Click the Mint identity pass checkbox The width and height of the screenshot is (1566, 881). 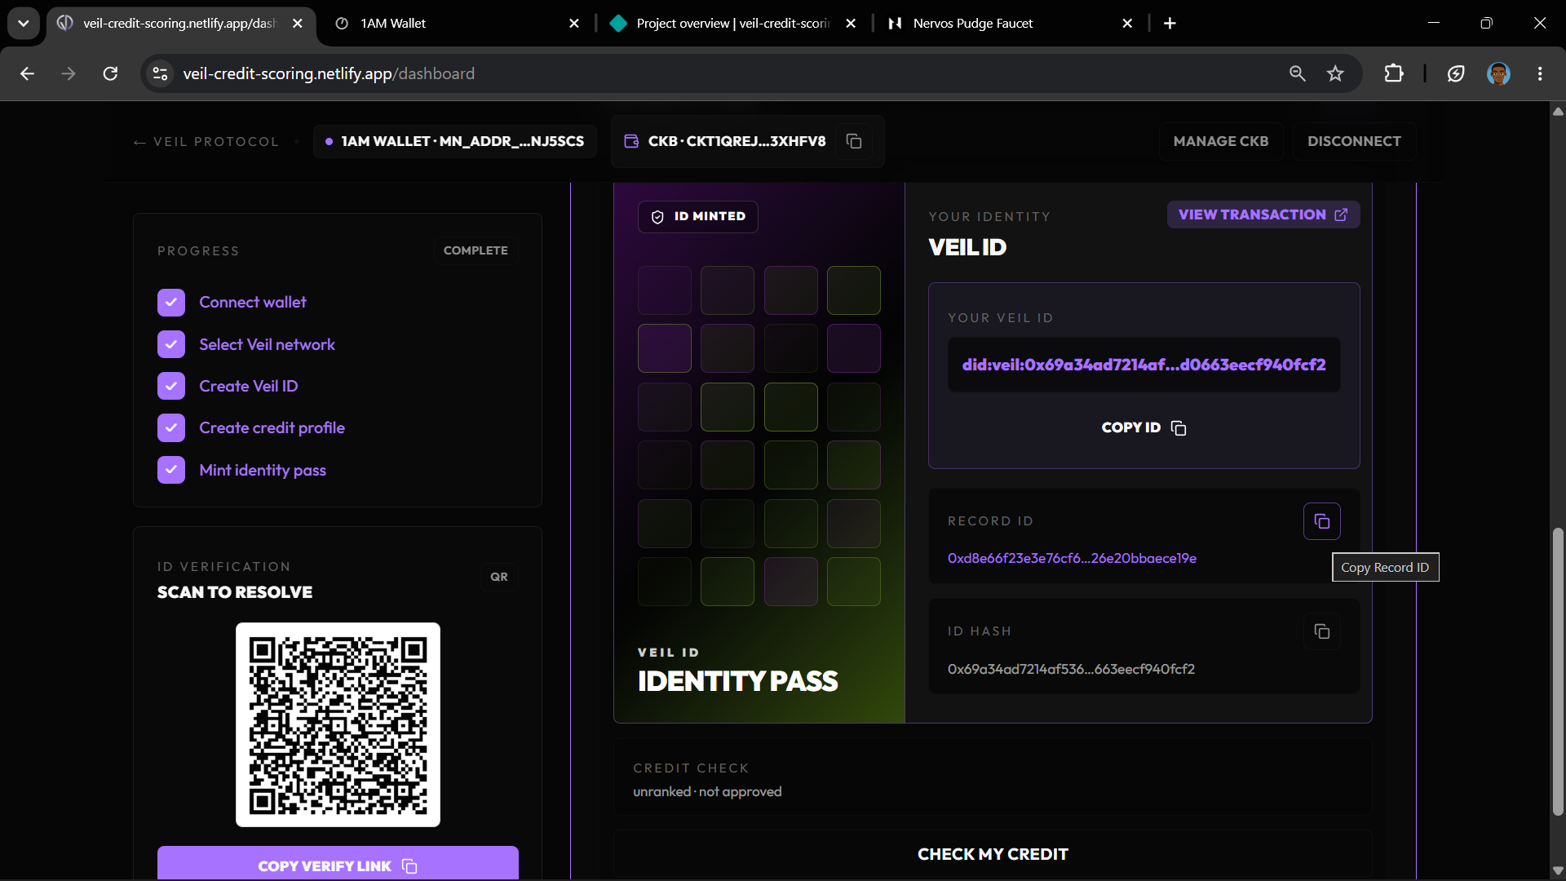tap(171, 470)
